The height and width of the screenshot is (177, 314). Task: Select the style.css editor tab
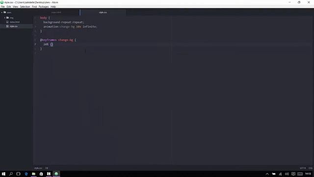point(103,12)
